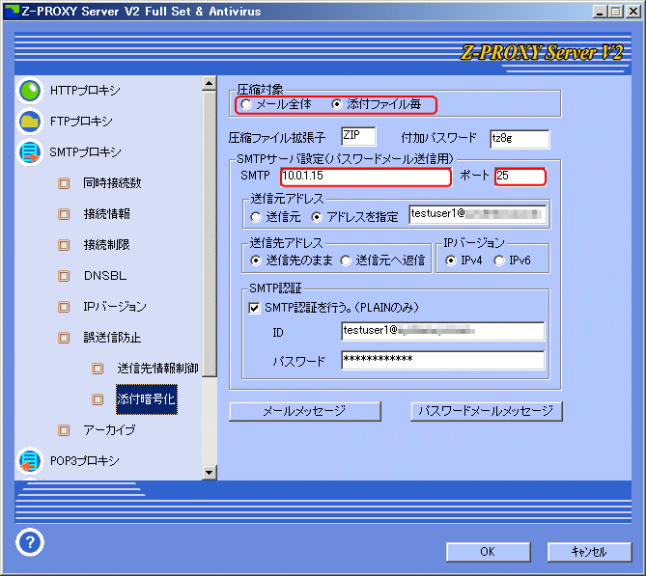Click the square icon beside 接続情報
The image size is (646, 576).
click(64, 214)
